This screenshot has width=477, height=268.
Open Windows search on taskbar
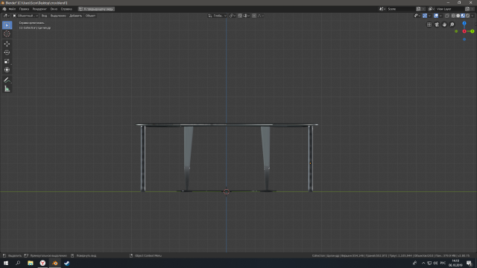tap(18, 263)
